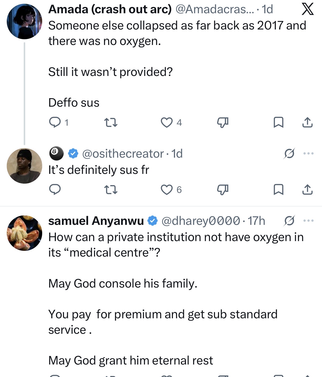
Task: Downvote the osithecreator reply
Action: [223, 189]
